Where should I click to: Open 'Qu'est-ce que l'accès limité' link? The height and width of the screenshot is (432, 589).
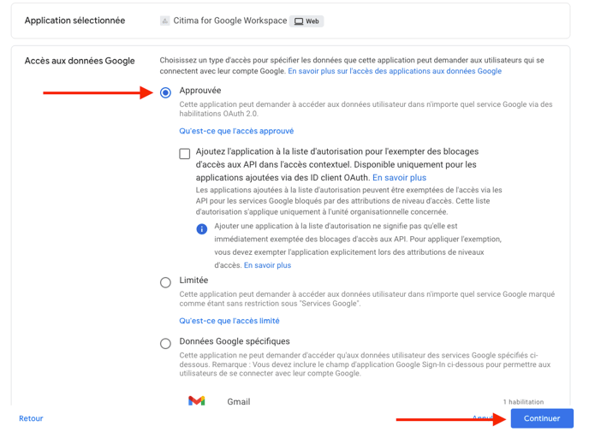229,321
